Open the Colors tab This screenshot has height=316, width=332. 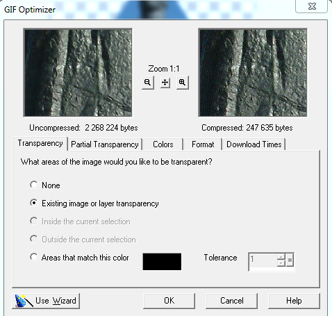(163, 144)
